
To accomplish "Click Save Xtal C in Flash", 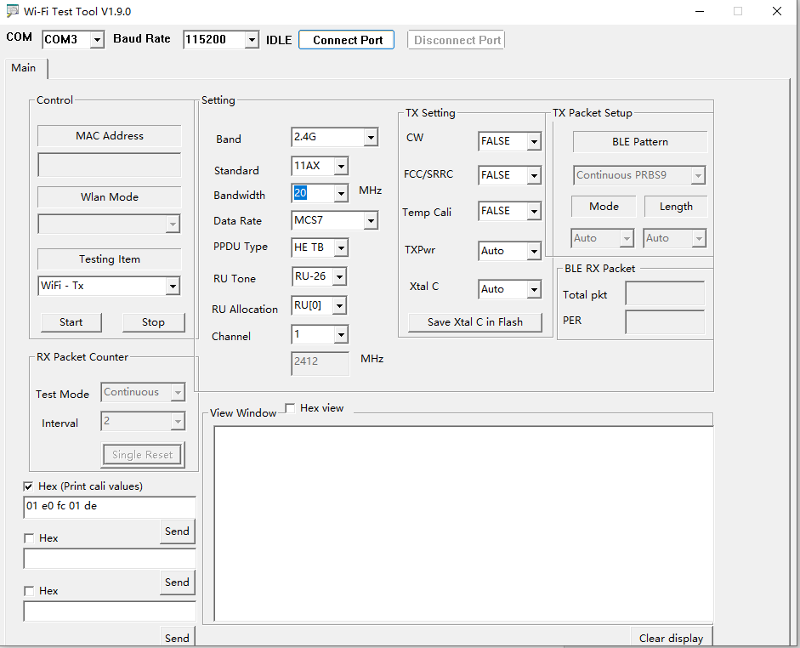I will click(474, 322).
